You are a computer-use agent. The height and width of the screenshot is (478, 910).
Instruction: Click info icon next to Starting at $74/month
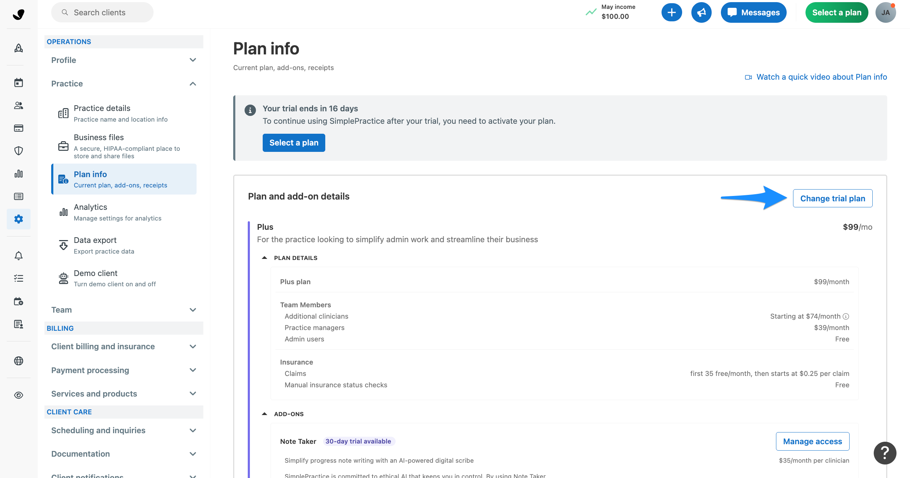pos(846,316)
